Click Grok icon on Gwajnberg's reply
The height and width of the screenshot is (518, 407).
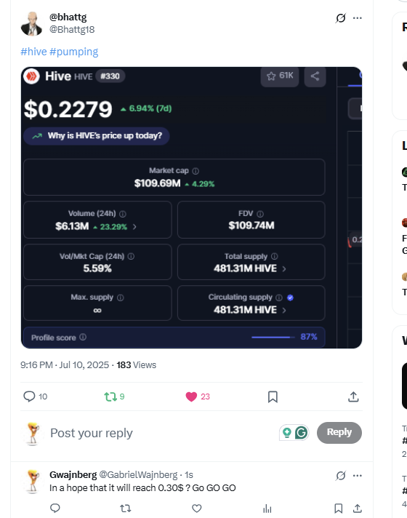click(x=341, y=476)
